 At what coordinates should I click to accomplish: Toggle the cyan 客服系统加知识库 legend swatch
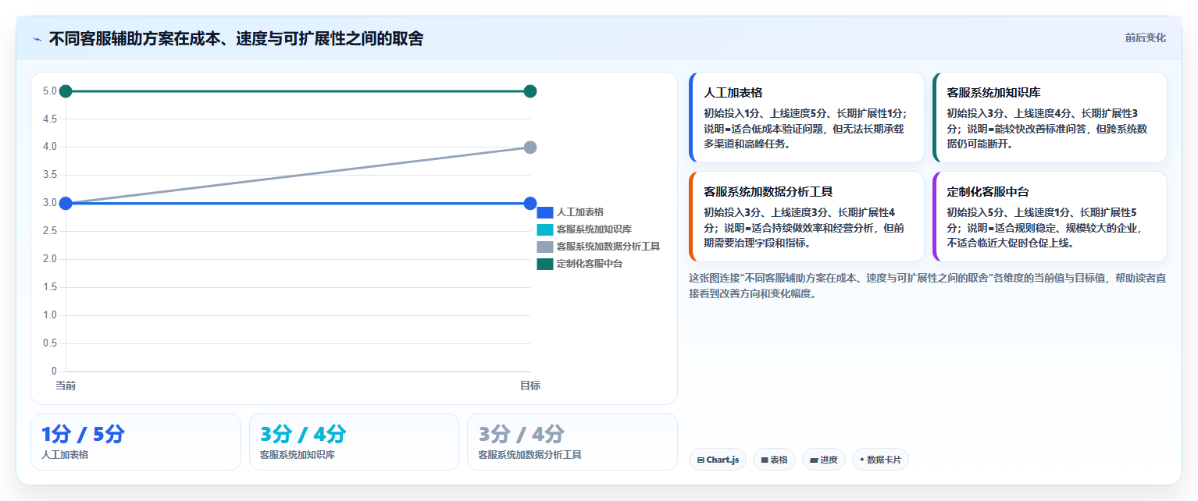tap(545, 229)
